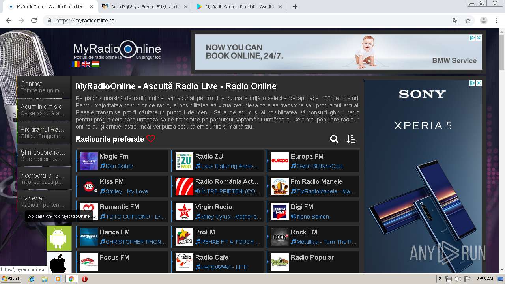
Task: Open the taskbar file explorer folder
Action: click(x=45, y=279)
